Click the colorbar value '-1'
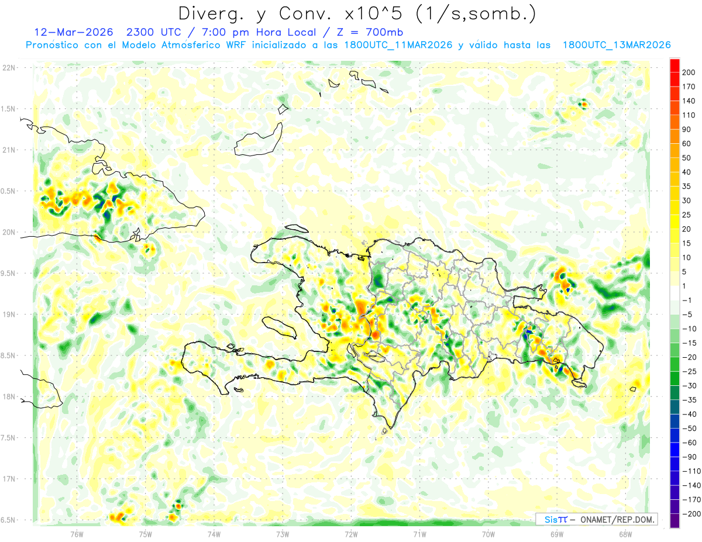This screenshot has height=542, width=702. coord(688,300)
